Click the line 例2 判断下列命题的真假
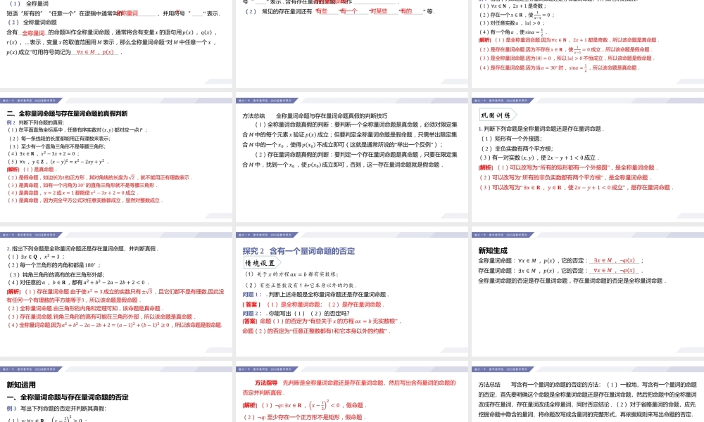The image size is (704, 422). 35,122
